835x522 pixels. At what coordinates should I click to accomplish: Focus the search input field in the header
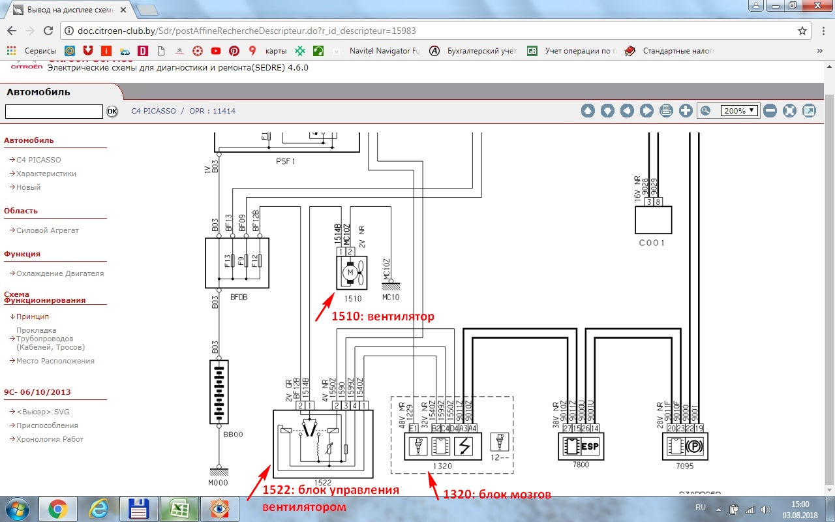[x=54, y=112]
